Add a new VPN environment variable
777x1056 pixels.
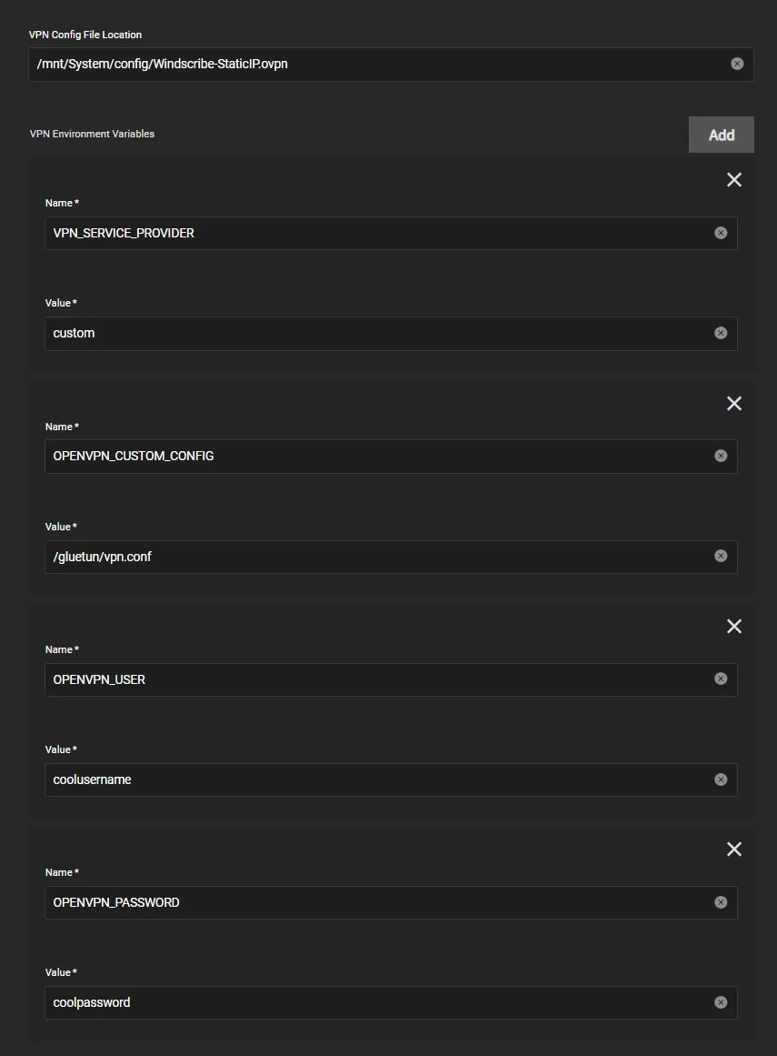[x=721, y=134]
